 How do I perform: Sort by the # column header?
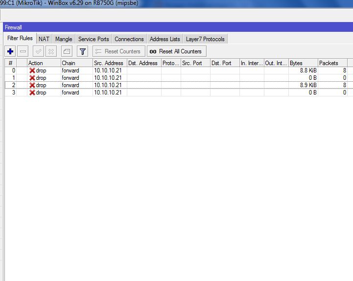[x=11, y=63]
